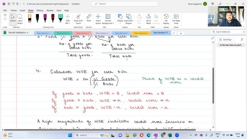Image resolution: width=247 pixels, height=139 pixels.
Task: Open the Excel app on the taskbar
Action: tap(170, 135)
